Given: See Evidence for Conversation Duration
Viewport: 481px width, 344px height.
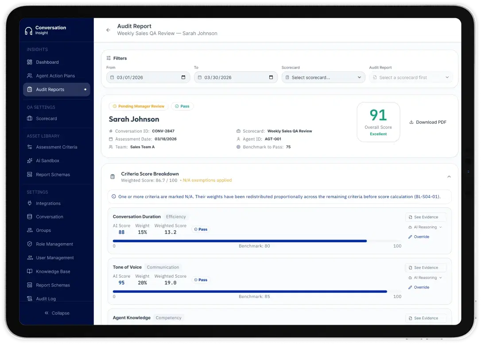Looking at the screenshot, I should [426, 217].
